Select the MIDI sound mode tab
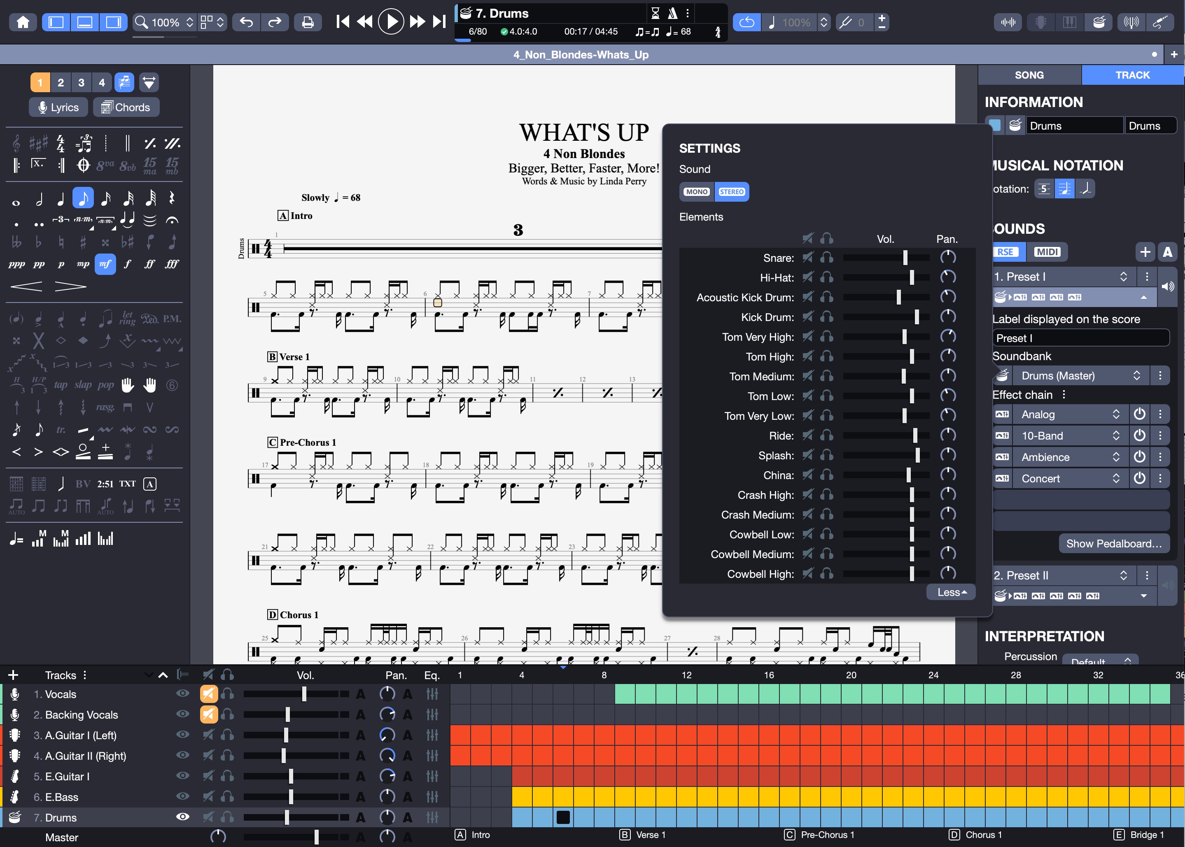Image resolution: width=1185 pixels, height=847 pixels. point(1047,252)
